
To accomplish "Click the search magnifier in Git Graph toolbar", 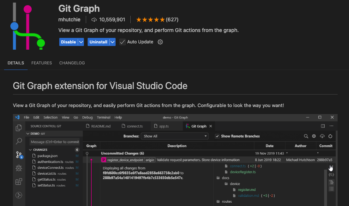I will [306, 136].
